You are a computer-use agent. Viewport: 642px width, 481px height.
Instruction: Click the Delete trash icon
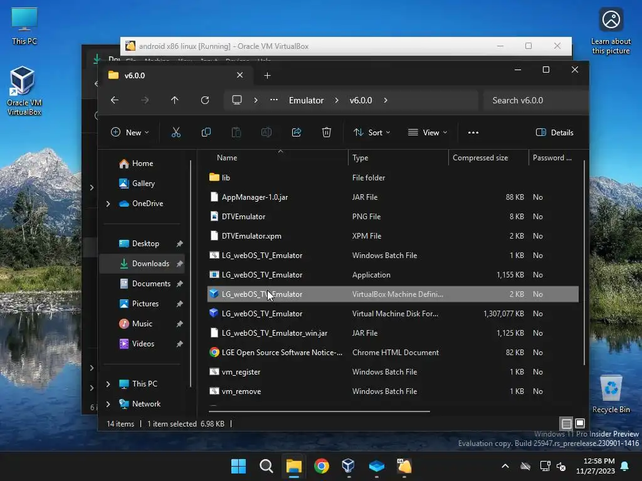point(326,132)
